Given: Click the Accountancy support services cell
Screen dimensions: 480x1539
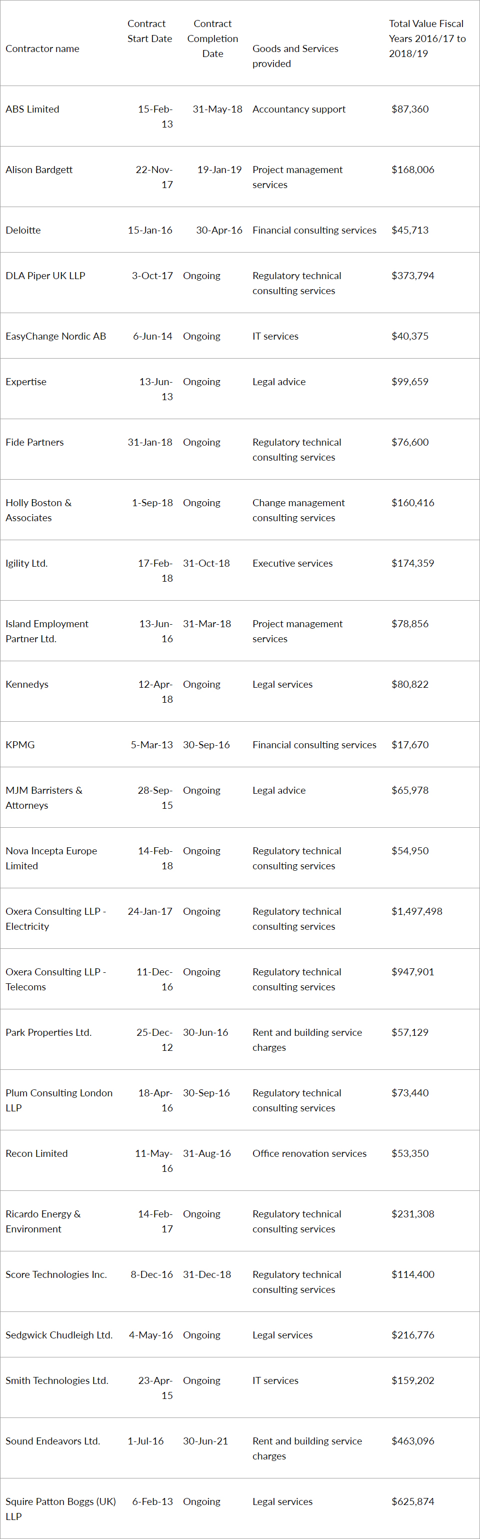Looking at the screenshot, I should tap(298, 110).
